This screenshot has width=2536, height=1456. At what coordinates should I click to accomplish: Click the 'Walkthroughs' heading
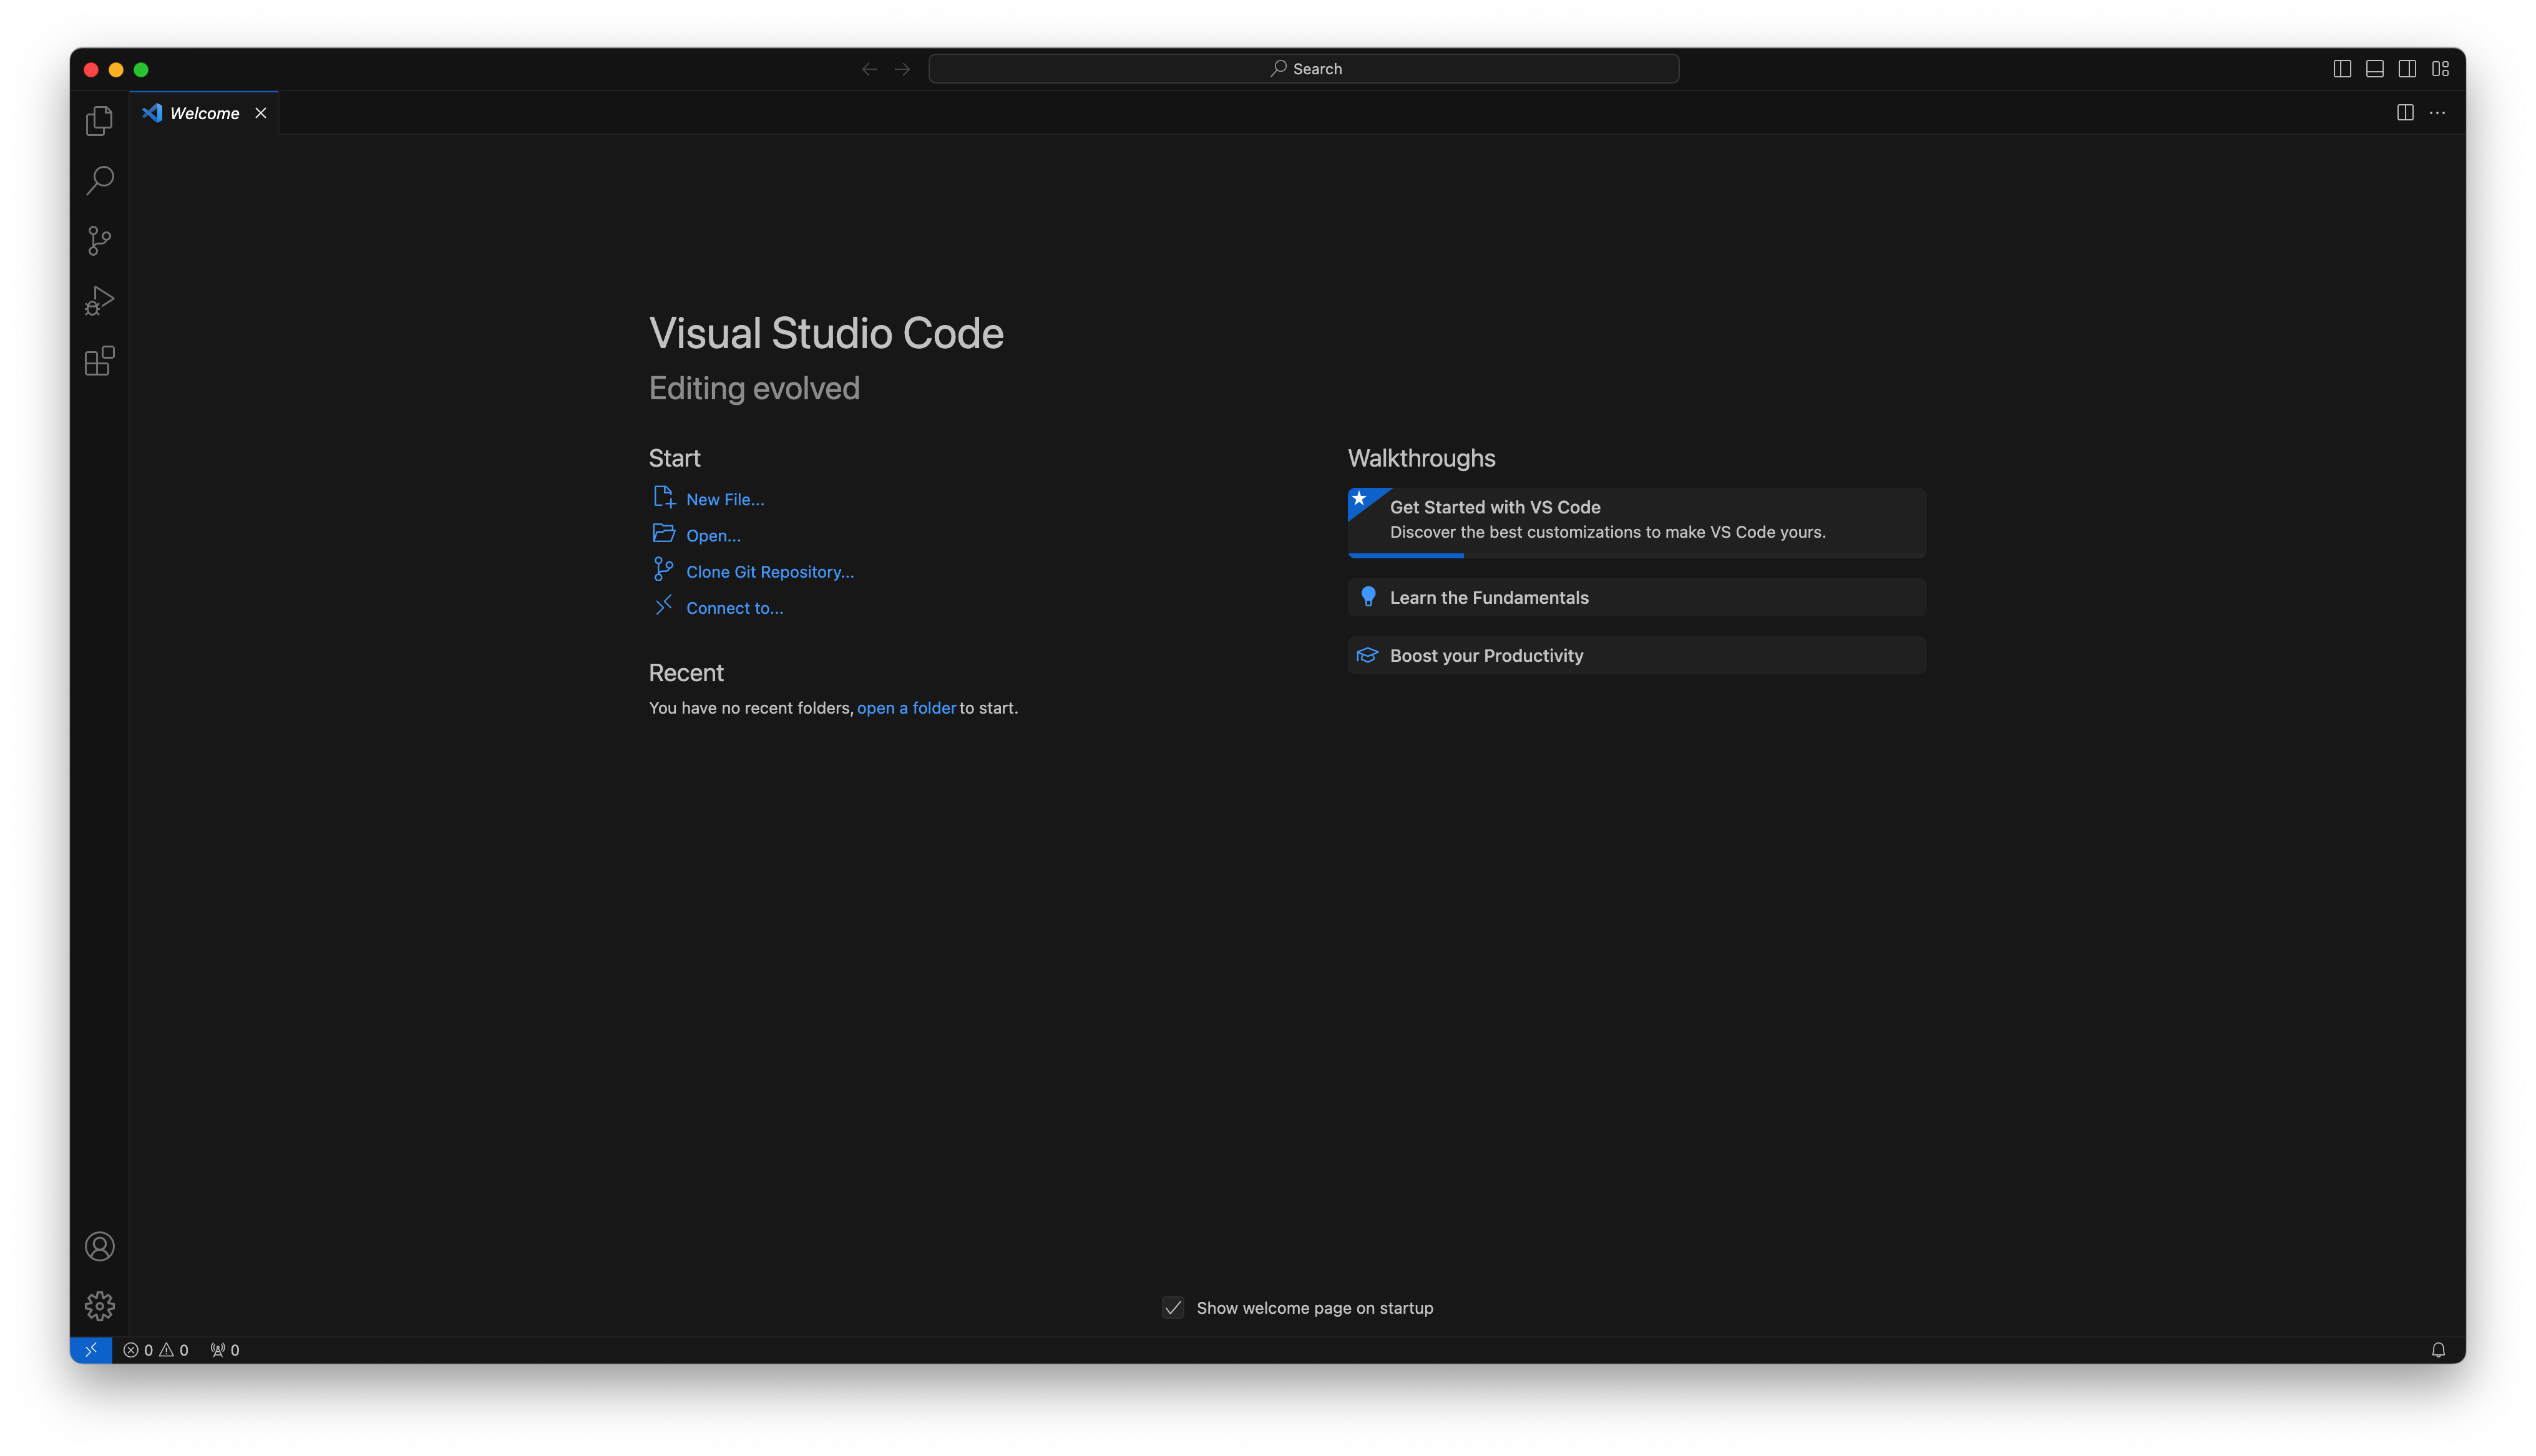pos(1421,458)
